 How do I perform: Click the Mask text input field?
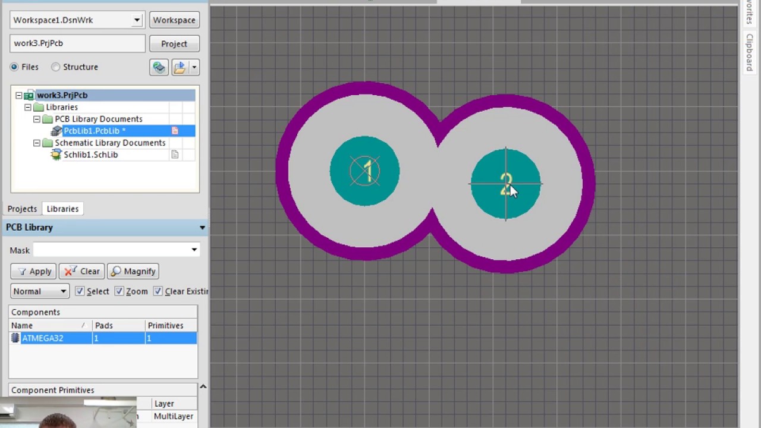point(111,250)
